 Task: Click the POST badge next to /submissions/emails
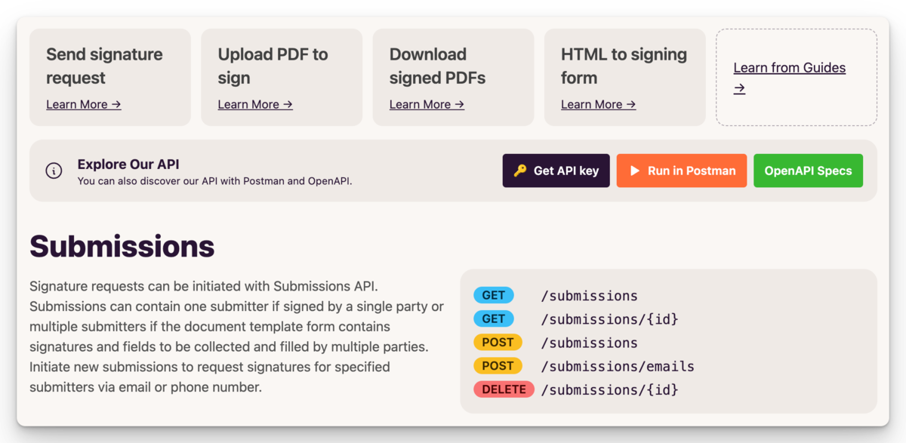(x=498, y=366)
